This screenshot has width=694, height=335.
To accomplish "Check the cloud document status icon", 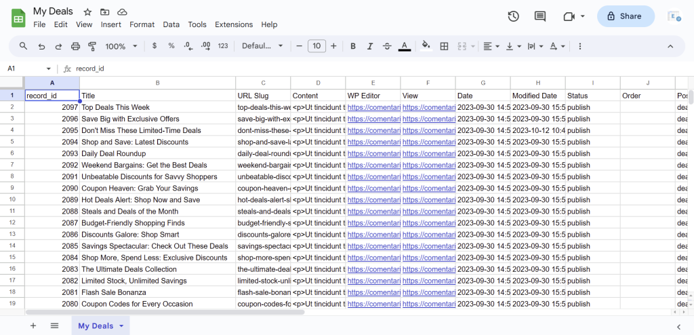I will tap(122, 12).
